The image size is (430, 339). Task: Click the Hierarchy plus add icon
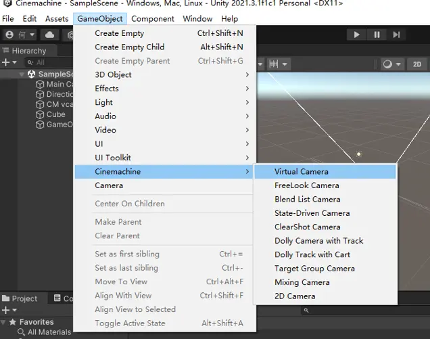(x=5, y=62)
